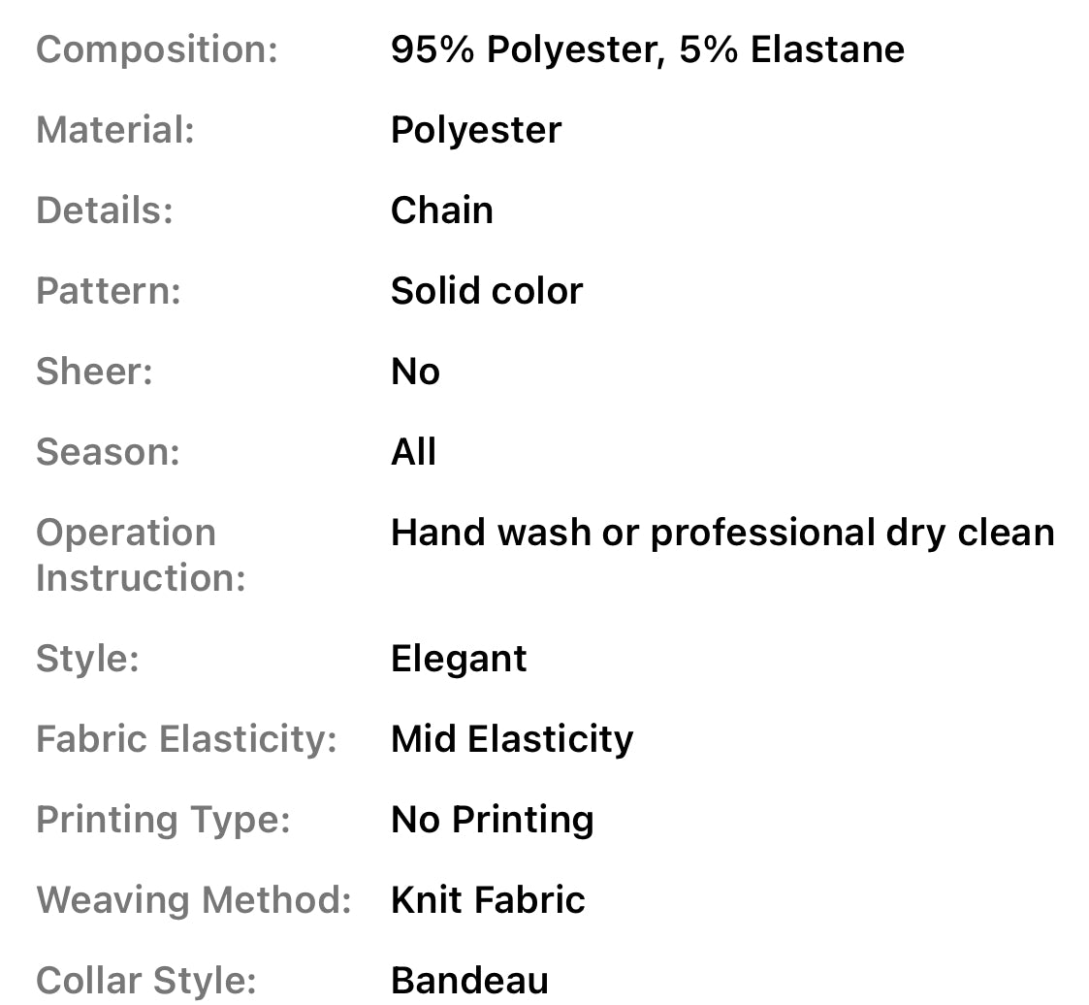Tap the Elegant style value
The height and width of the screenshot is (1005, 1089).
(x=458, y=659)
